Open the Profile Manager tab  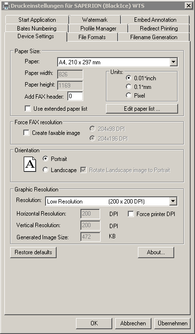[x=98, y=29]
